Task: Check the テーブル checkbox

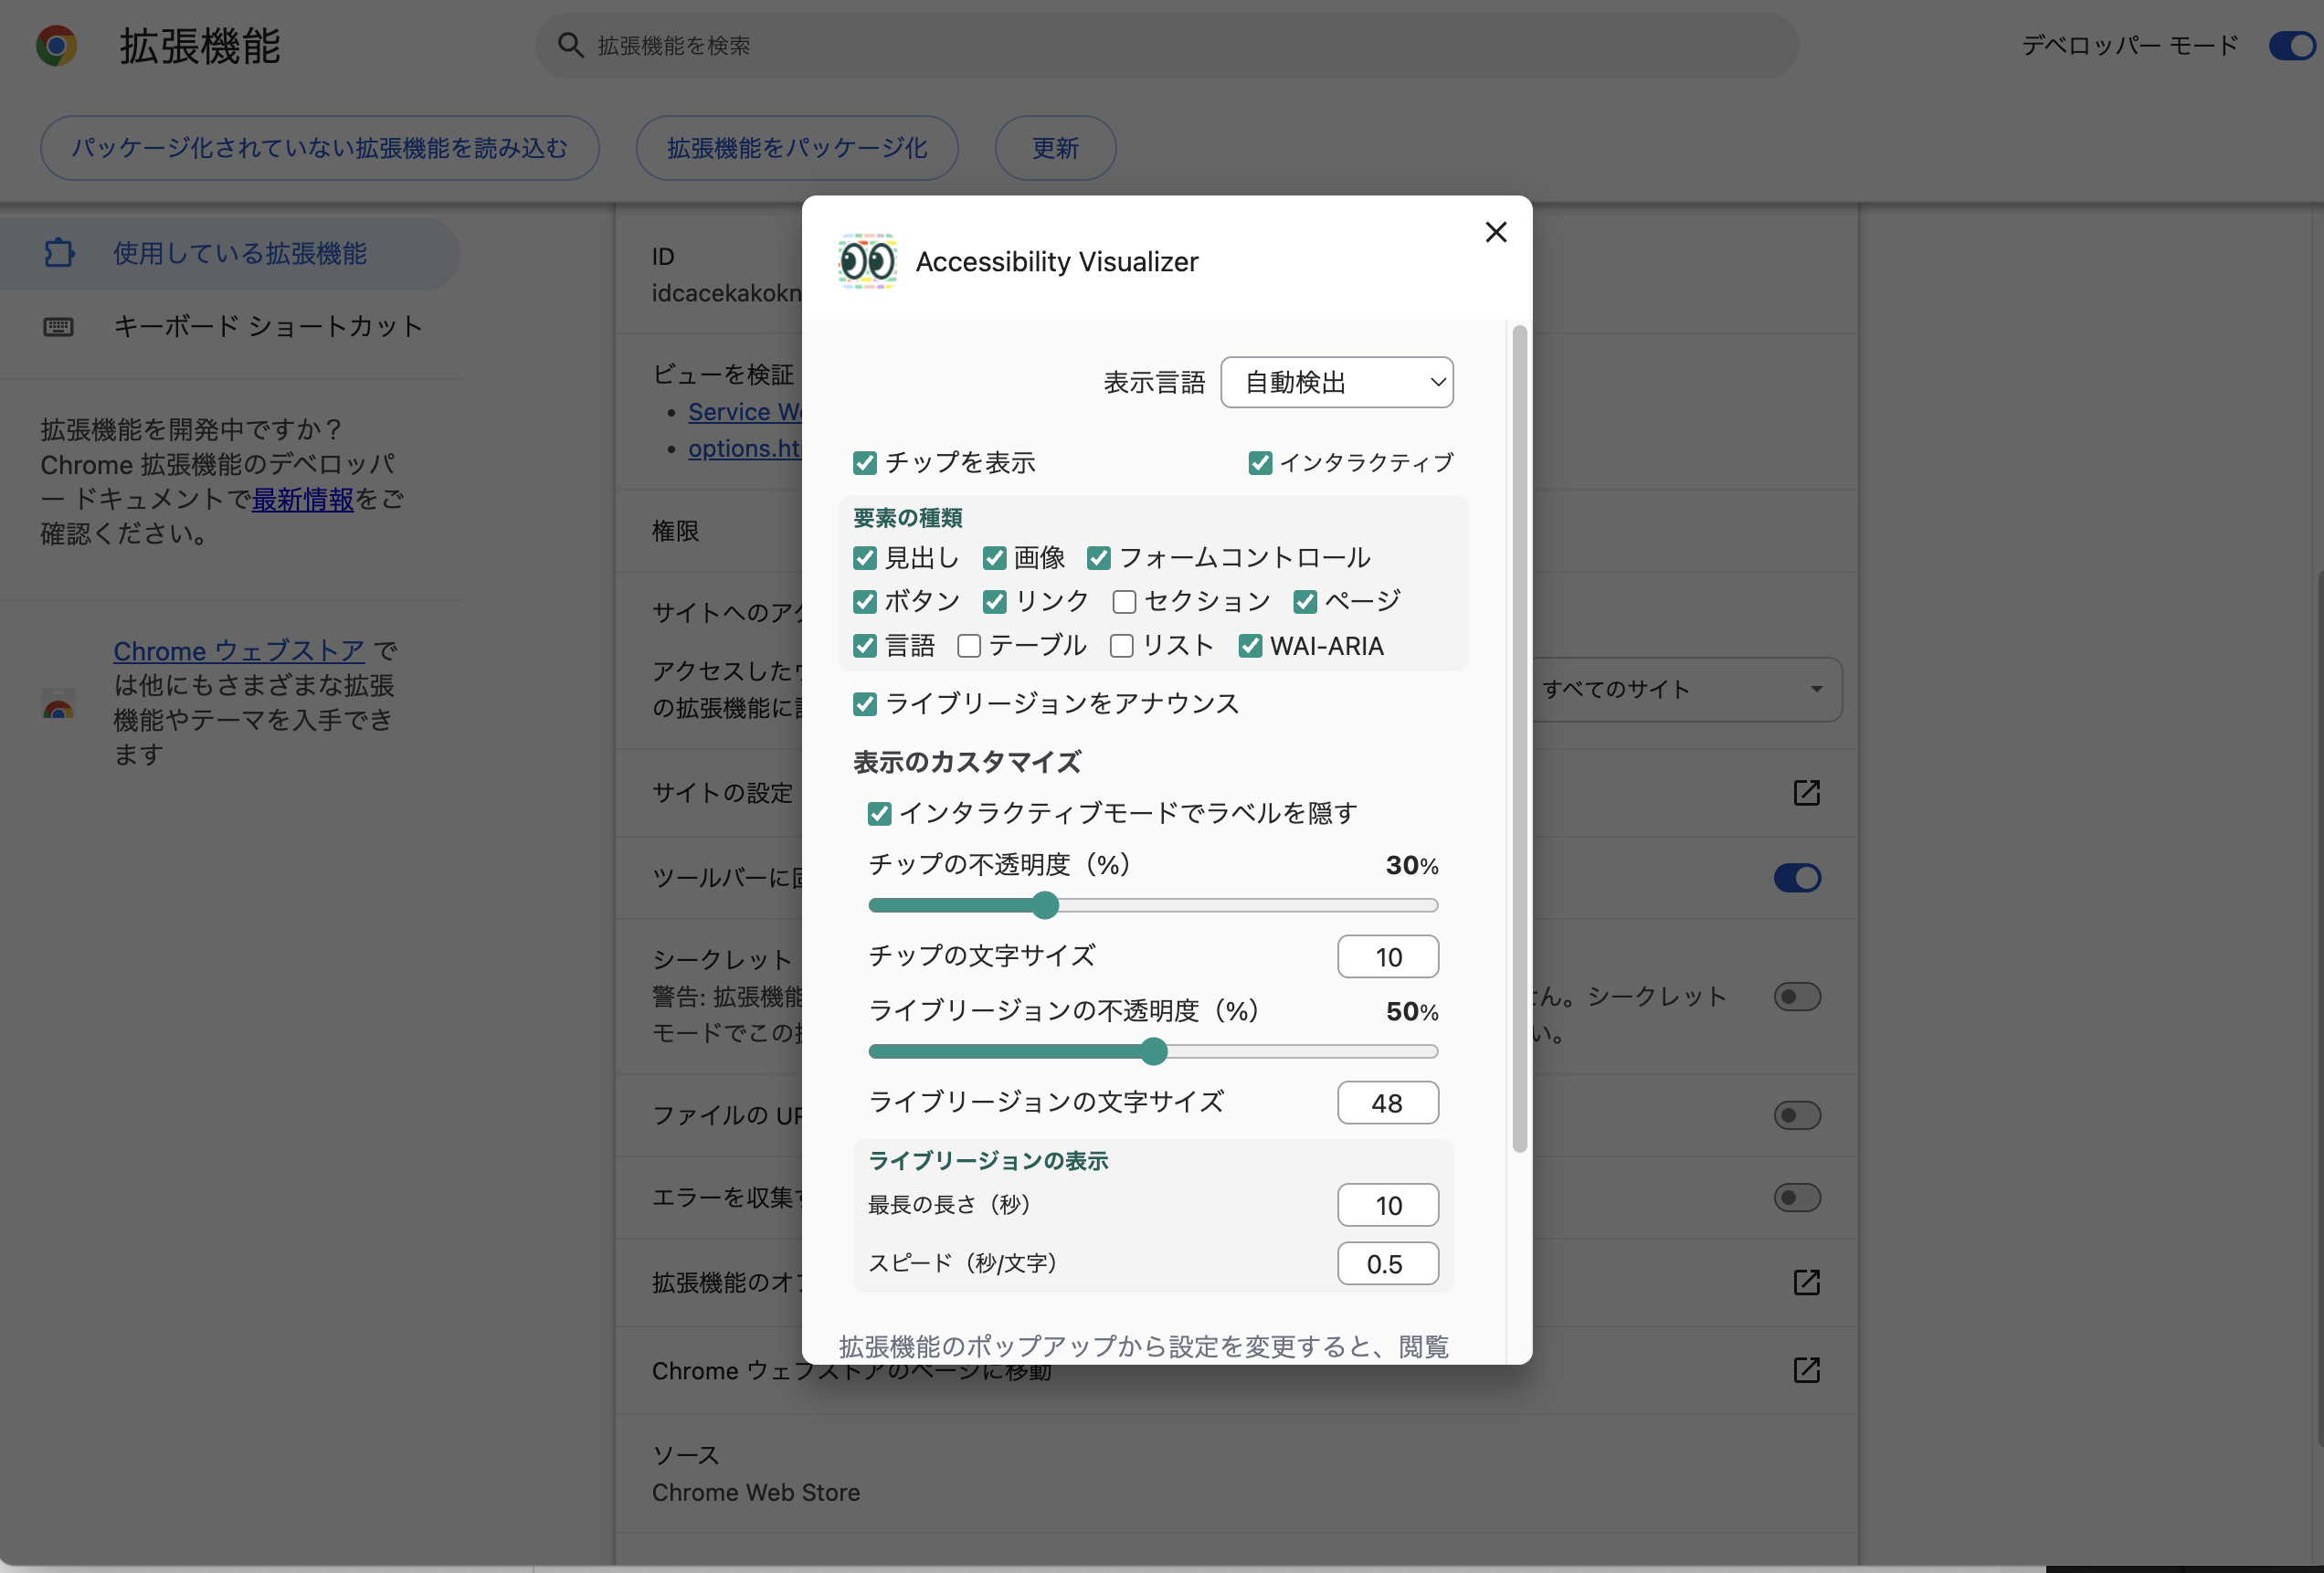Action: [968, 646]
